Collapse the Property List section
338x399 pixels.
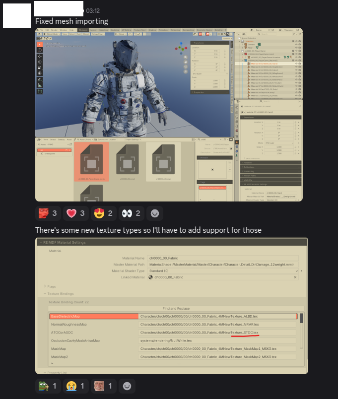click(55, 372)
